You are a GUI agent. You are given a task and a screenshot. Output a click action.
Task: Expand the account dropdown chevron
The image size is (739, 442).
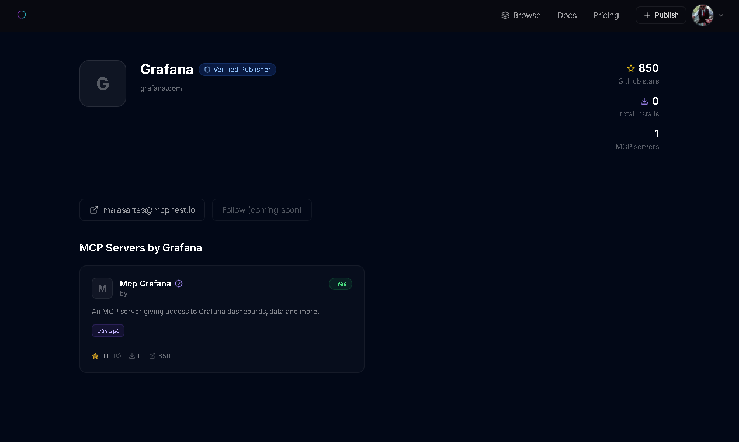[721, 15]
